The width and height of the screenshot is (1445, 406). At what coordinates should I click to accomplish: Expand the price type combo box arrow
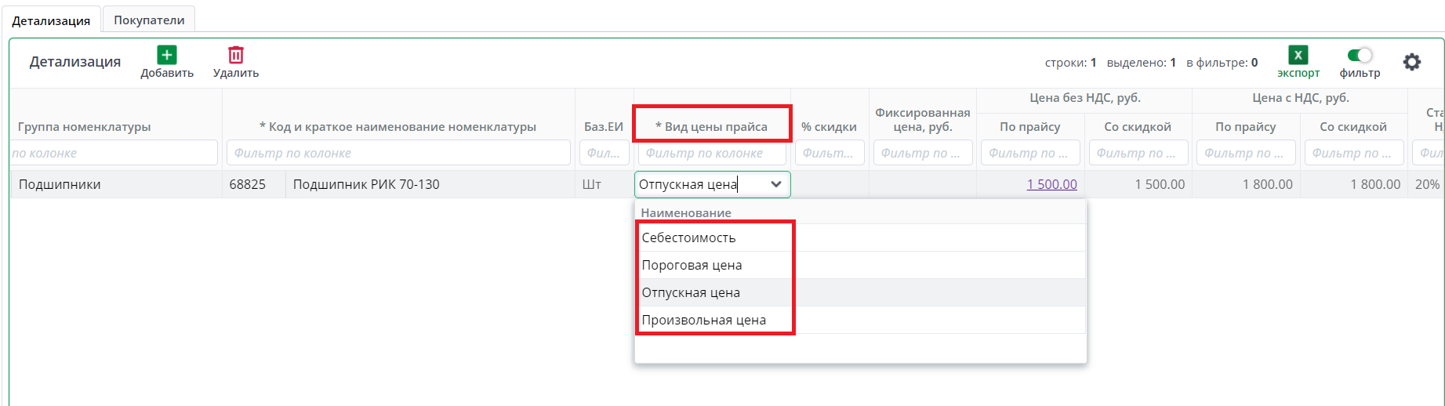tap(775, 184)
